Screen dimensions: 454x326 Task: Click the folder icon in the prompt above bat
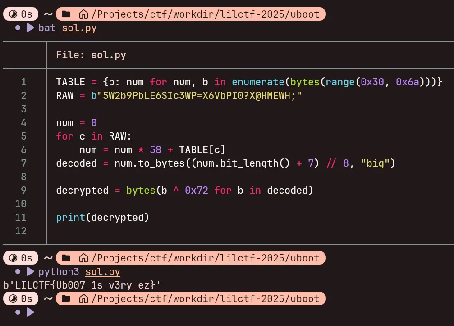(66, 14)
